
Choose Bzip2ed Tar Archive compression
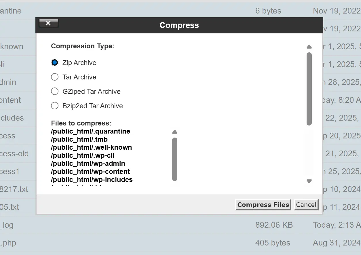(55, 106)
